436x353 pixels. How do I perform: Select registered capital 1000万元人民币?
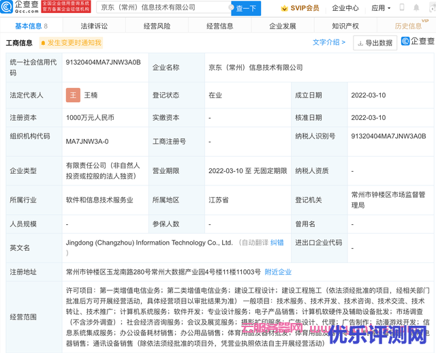90,118
